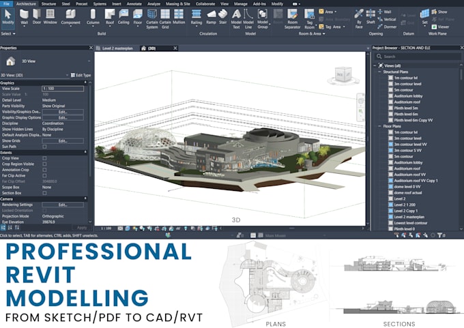Collapse the Views (all) tree node
464x328 pixels.
click(x=375, y=65)
